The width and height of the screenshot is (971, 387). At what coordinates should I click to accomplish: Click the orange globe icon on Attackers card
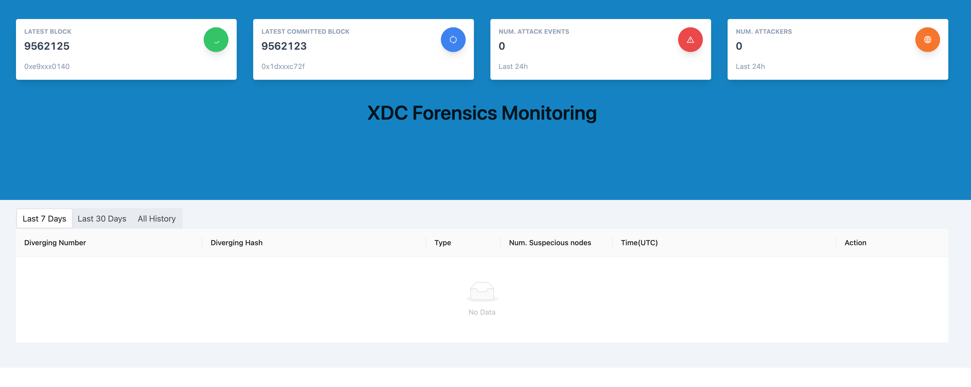pos(927,39)
